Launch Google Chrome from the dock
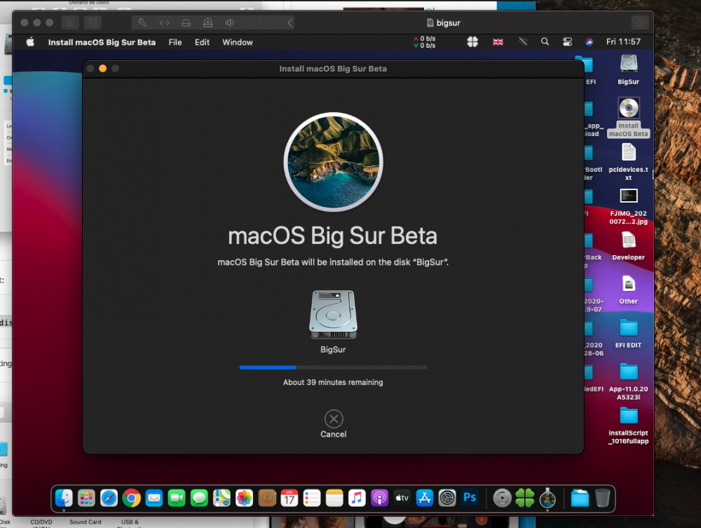This screenshot has width=701, height=528. tap(132, 498)
